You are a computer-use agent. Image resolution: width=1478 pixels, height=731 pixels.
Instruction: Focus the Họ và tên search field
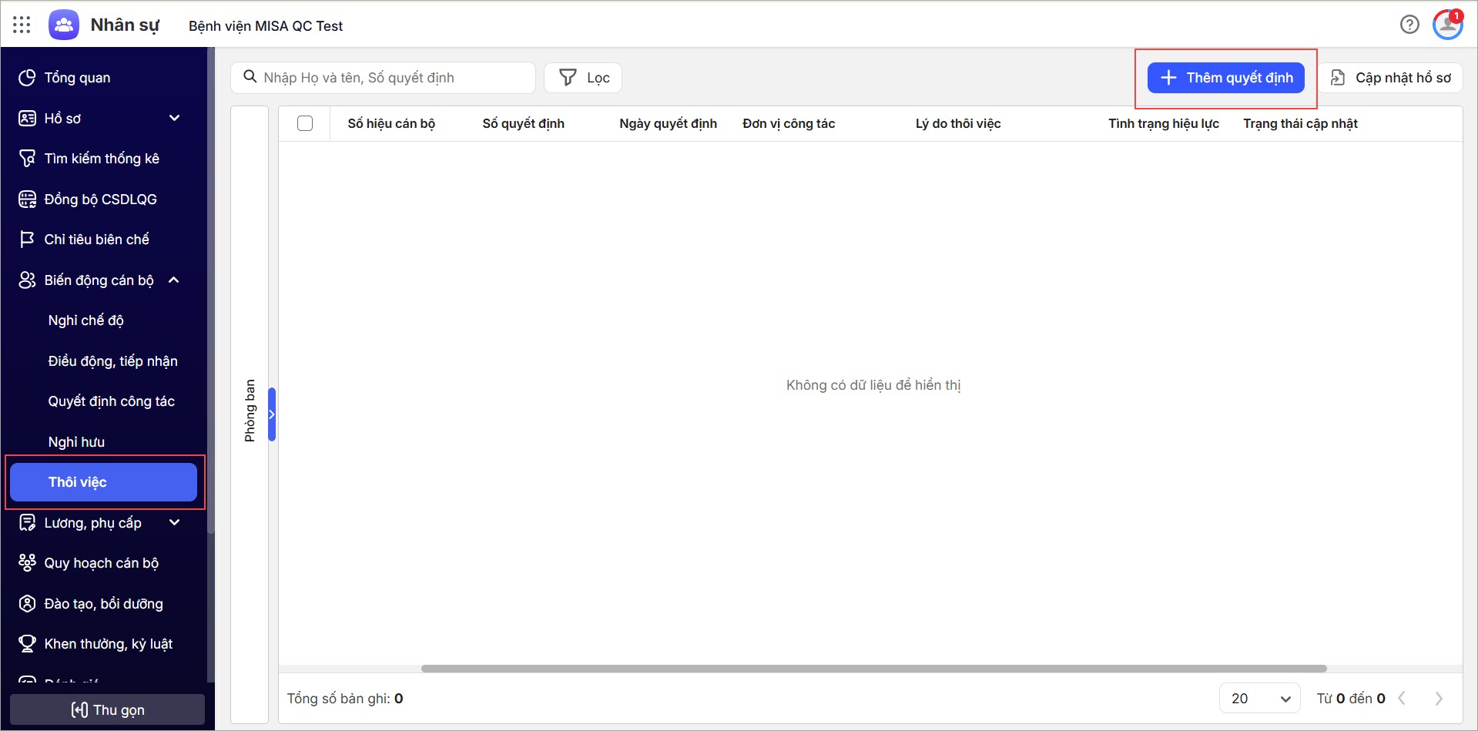pos(383,78)
